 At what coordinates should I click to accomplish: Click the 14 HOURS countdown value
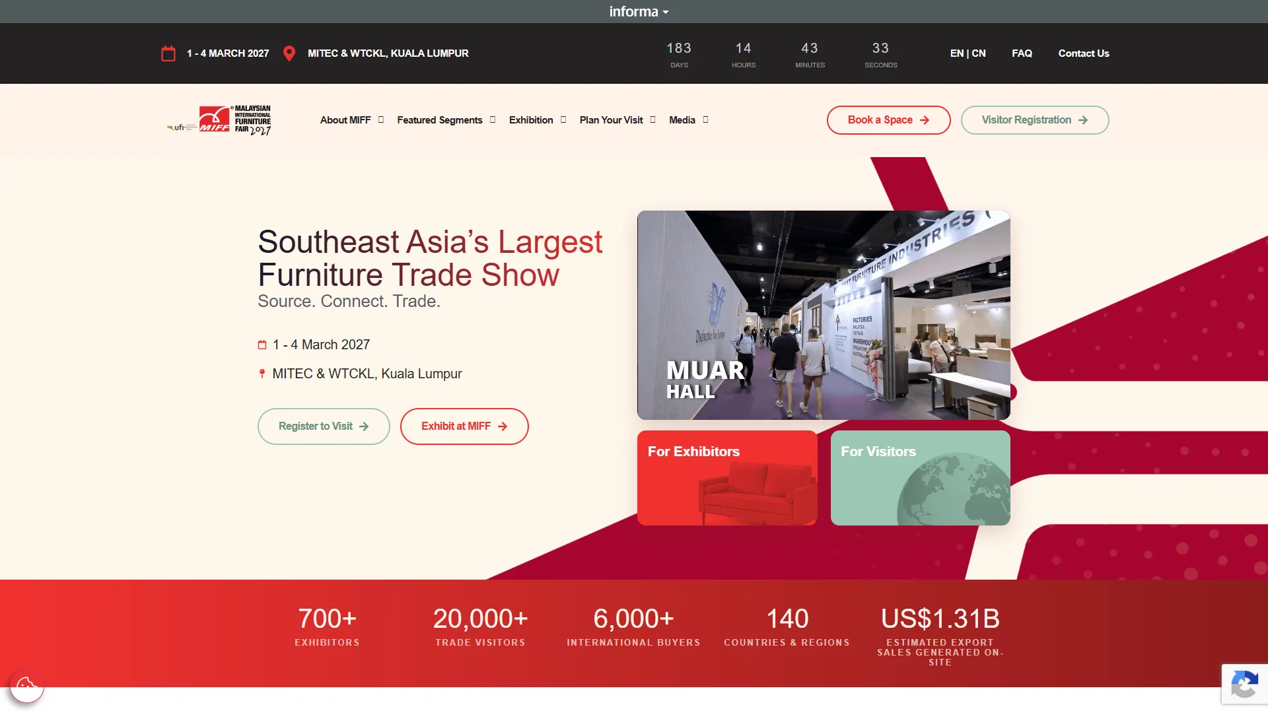744,55
